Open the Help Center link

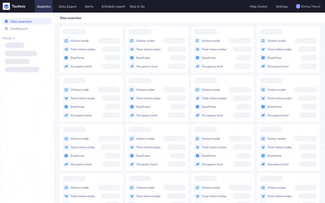[x=258, y=6]
